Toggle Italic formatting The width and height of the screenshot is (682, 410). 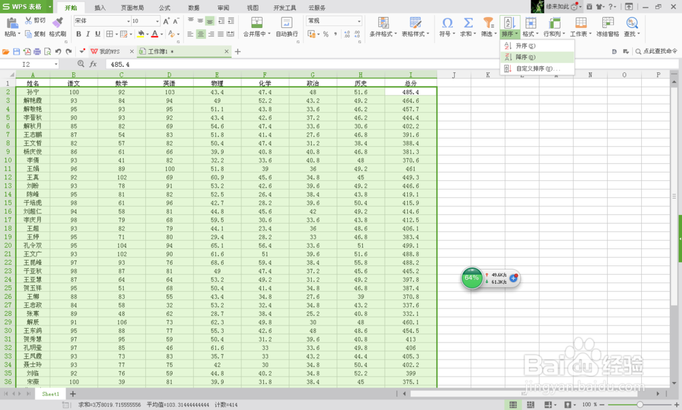88,34
